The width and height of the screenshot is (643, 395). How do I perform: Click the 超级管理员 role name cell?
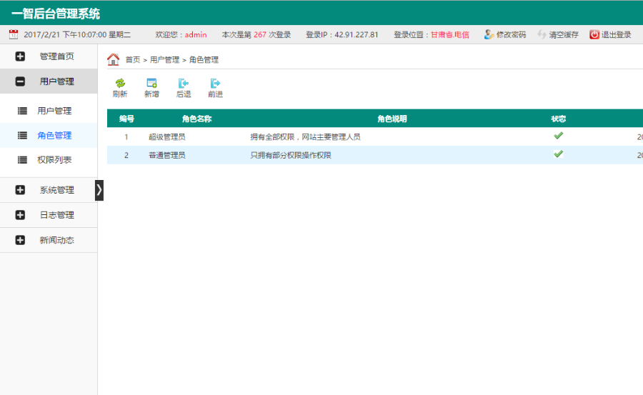[x=167, y=137]
